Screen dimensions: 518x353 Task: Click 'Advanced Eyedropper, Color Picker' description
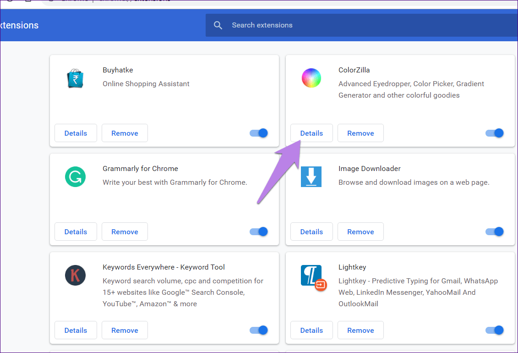pos(411,89)
